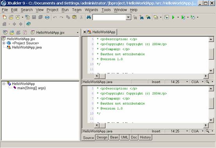This screenshot has height=148, width=216.
Task: Click the Insert mode indicator in lower status bar
Action: click(156, 131)
